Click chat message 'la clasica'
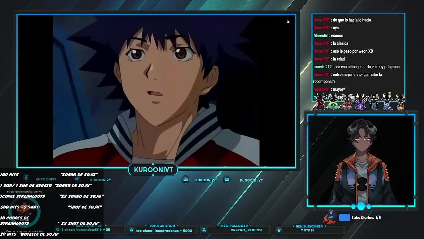This screenshot has width=424, height=239. tap(331, 43)
